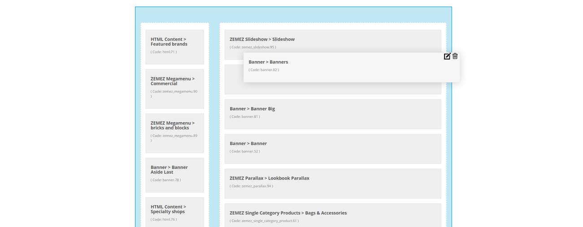Select HTML Content > Specialty shops card
Viewport: 583px width, 227px height.
[x=174, y=212]
